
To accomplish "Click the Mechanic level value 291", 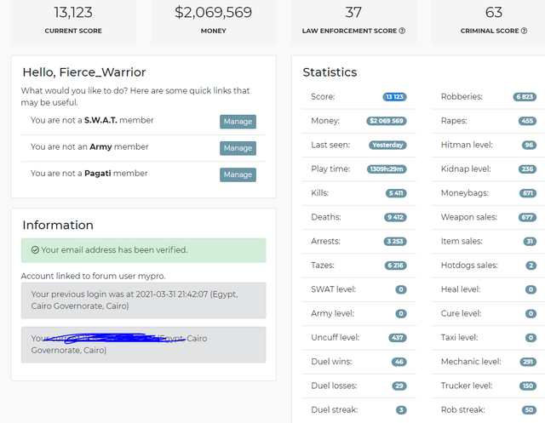I will [x=528, y=362].
